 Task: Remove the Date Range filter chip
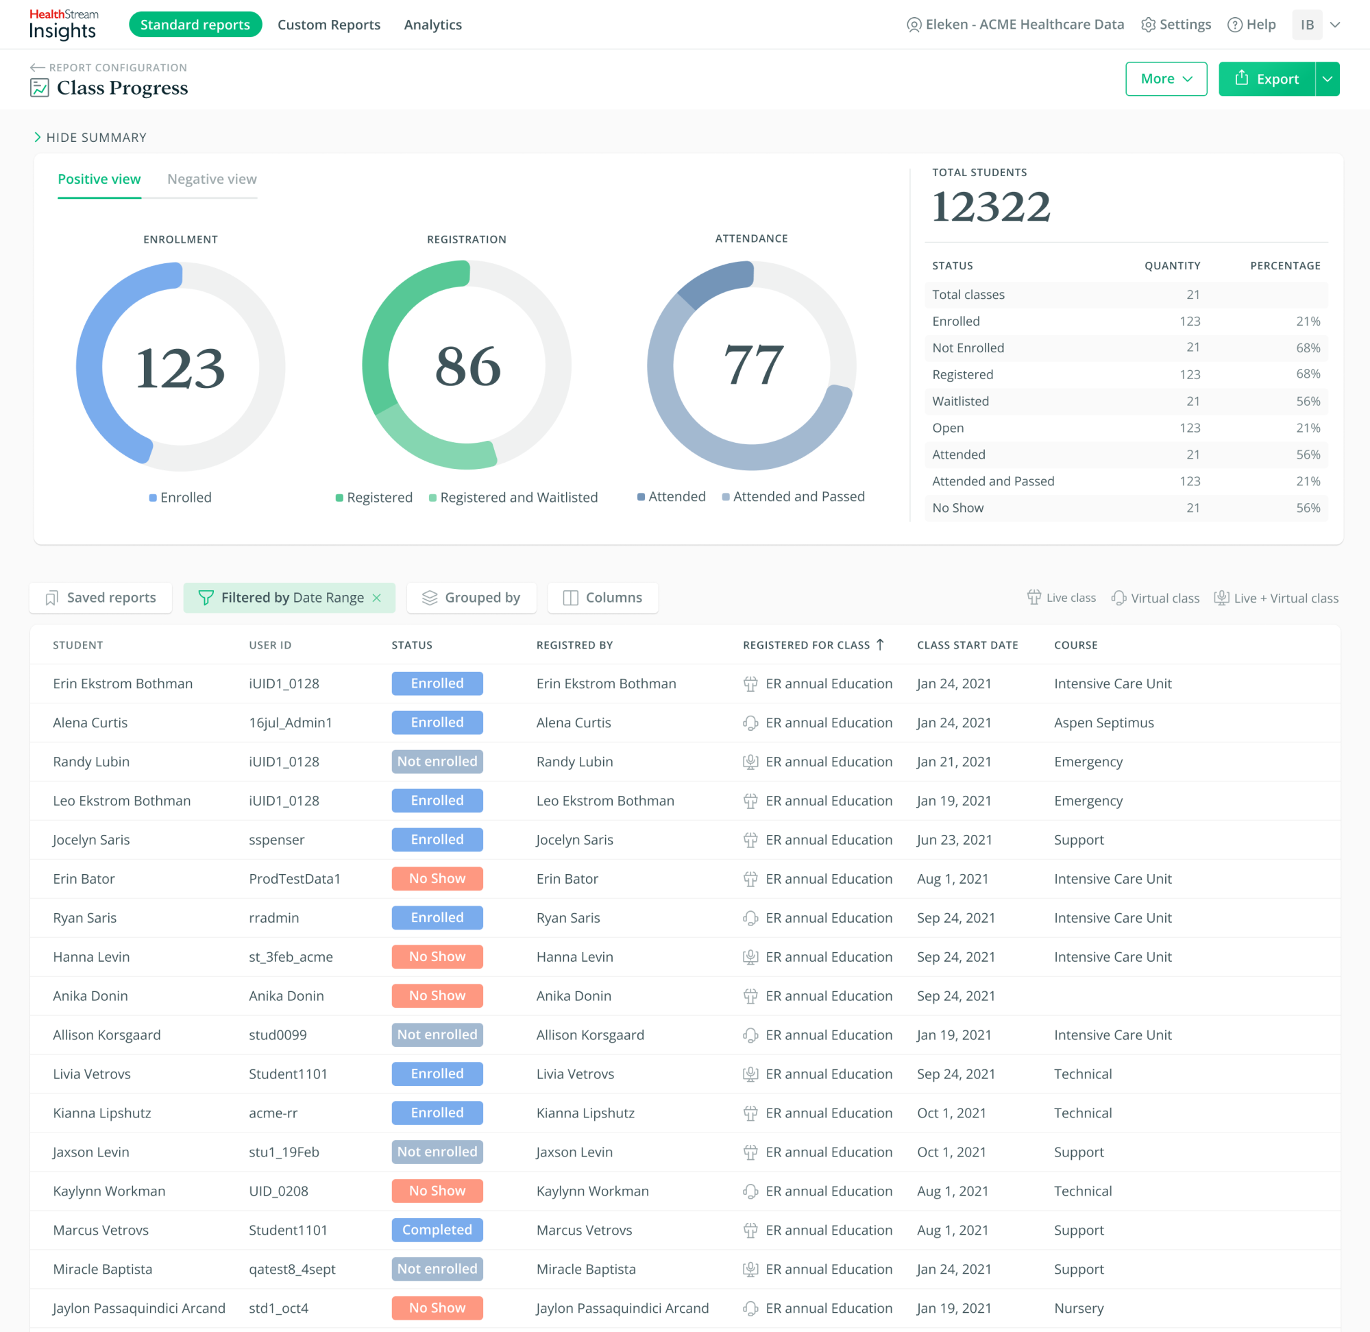(x=377, y=597)
